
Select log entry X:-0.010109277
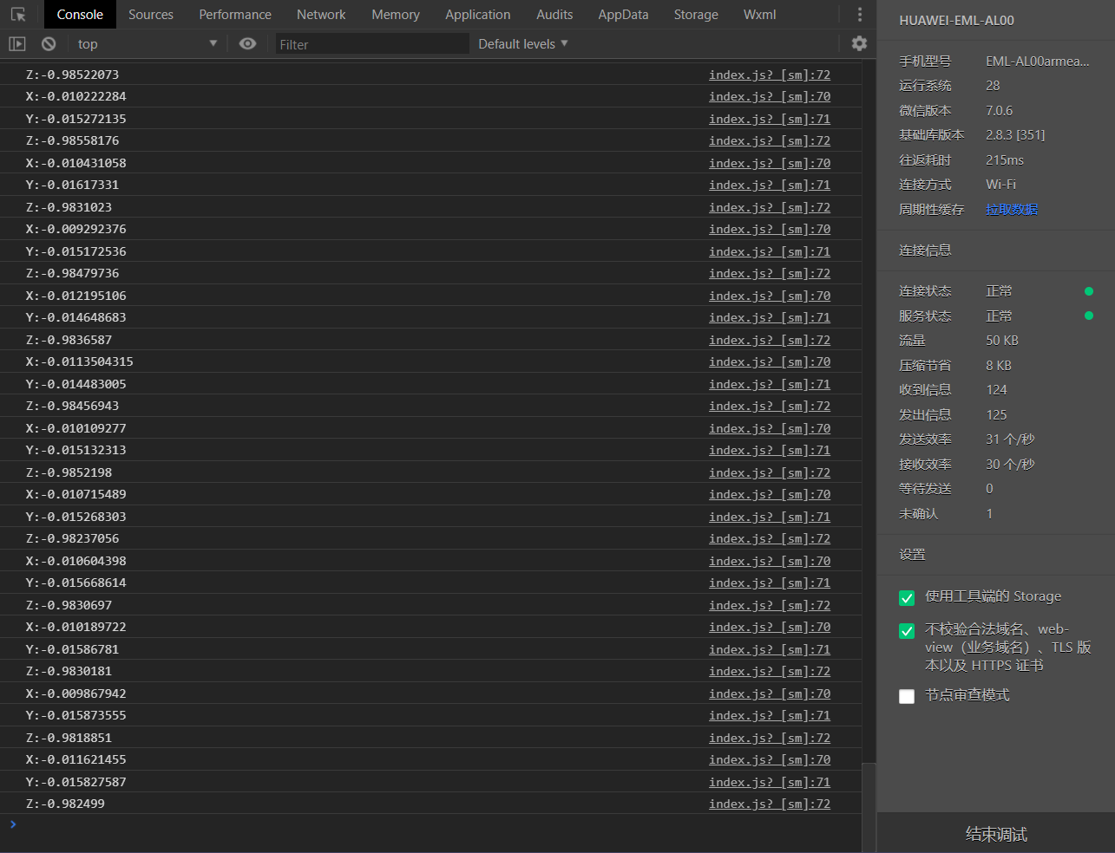(x=76, y=428)
